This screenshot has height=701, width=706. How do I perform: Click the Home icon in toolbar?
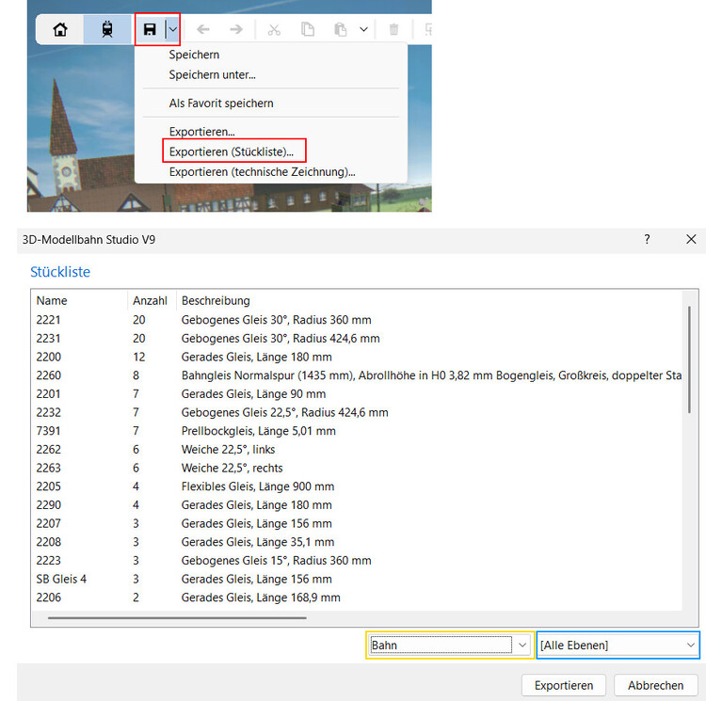(x=60, y=29)
